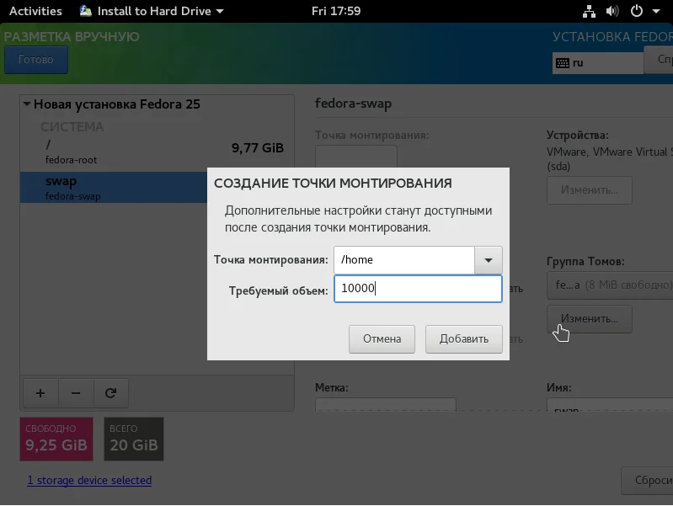
Task: Click the Готово button
Action: pyautogui.click(x=36, y=60)
